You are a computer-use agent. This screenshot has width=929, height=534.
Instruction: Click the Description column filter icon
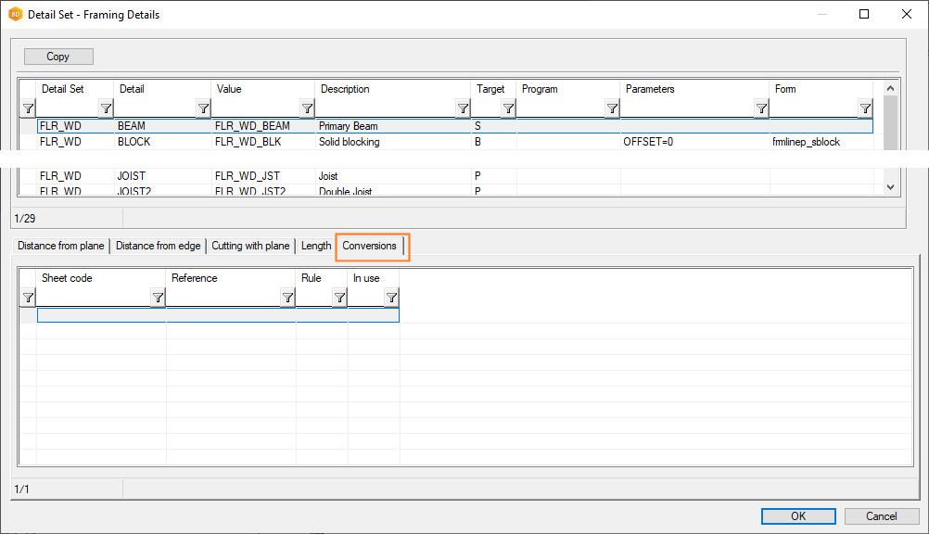tap(463, 108)
